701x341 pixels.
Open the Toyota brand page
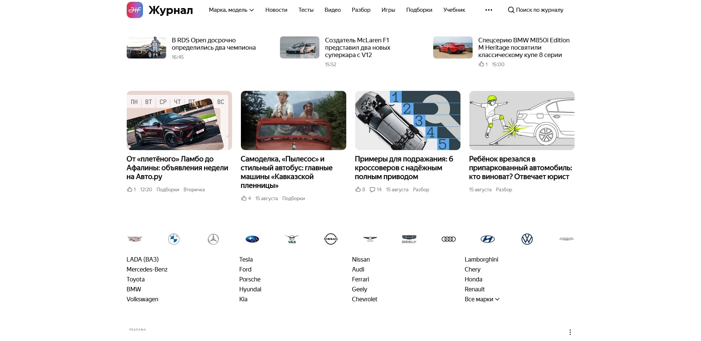(x=135, y=279)
